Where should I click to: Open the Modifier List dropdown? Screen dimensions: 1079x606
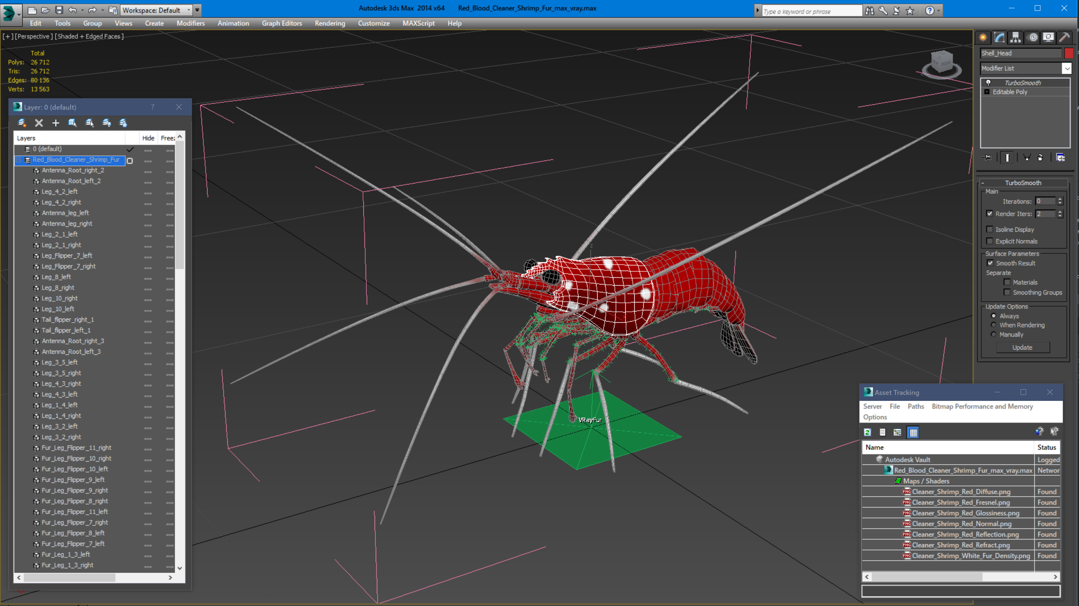(1066, 68)
